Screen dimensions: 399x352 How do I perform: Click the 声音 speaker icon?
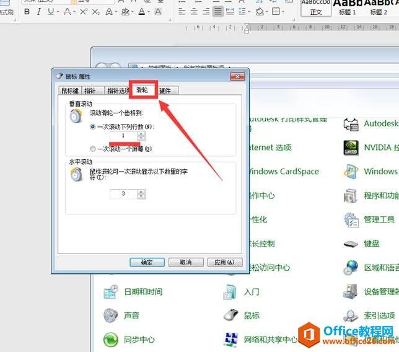point(111,315)
